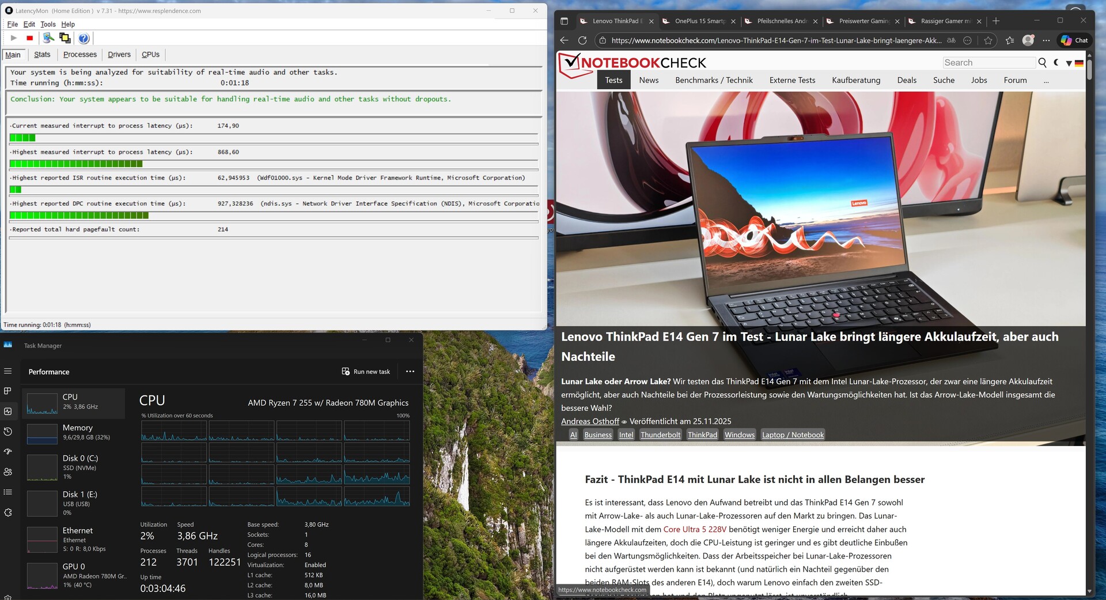The image size is (1106, 600).
Task: Click the Notebookcheck Search input field
Action: (x=989, y=62)
